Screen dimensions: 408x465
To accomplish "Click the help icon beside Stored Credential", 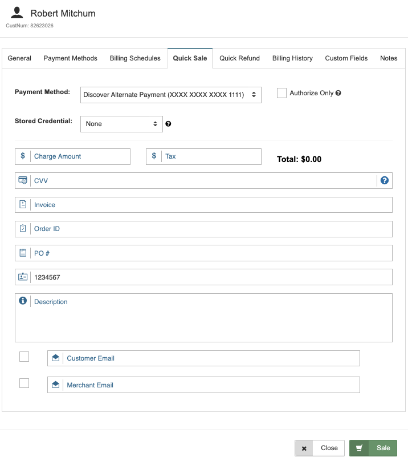I will tap(168, 124).
